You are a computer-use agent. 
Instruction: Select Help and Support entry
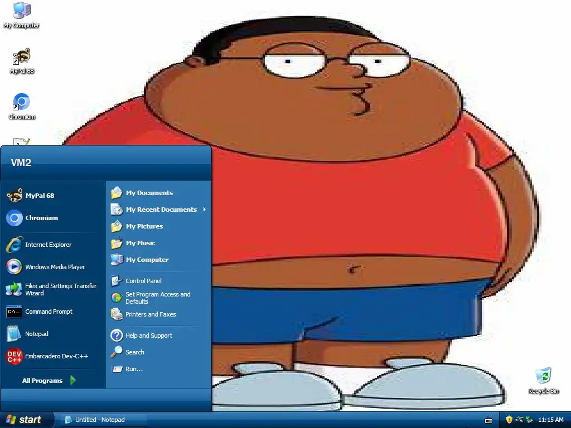[158, 335]
